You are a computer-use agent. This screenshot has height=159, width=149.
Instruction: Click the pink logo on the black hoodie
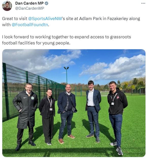coord(118,98)
